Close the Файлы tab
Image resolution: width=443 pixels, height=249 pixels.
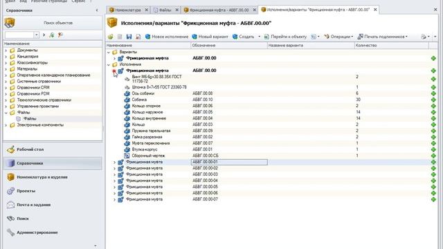tap(177, 10)
